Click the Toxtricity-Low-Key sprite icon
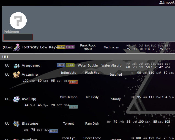 click(x=17, y=47)
